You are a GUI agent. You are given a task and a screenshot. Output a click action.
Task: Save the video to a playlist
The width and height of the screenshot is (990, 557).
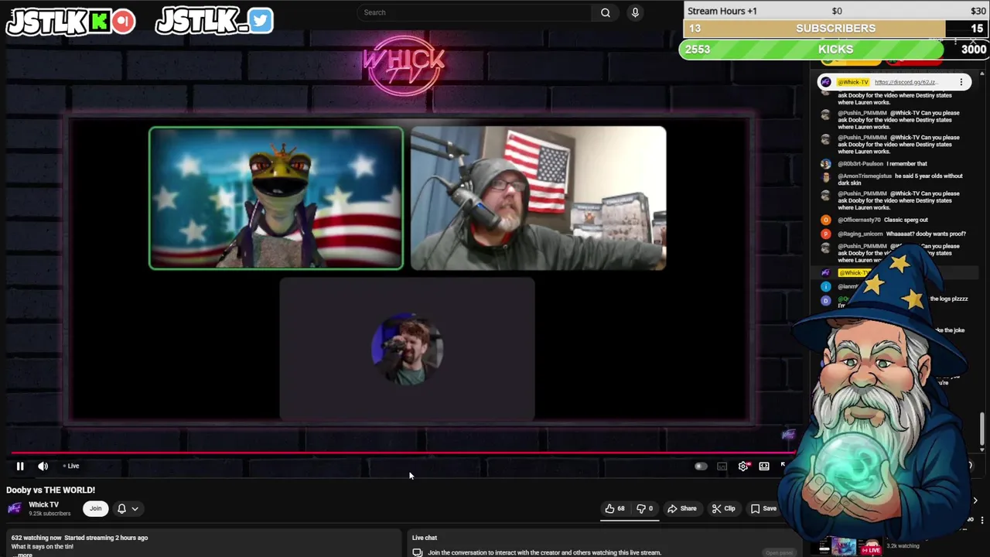pyautogui.click(x=763, y=508)
